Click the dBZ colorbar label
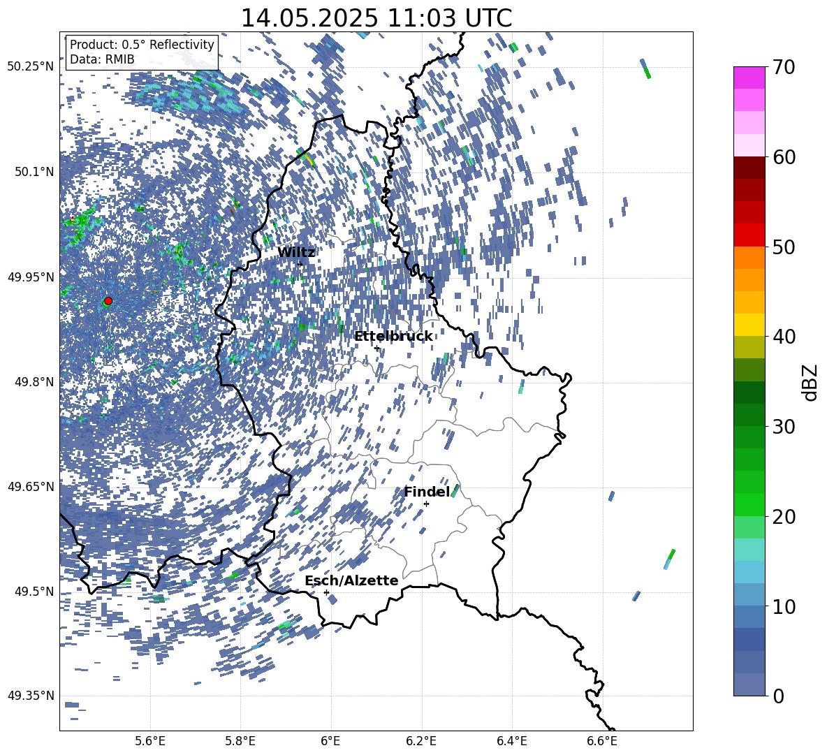827x755 pixels. point(810,382)
